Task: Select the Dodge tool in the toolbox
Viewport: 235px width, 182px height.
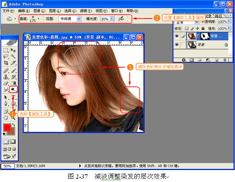Action: coord(13,88)
